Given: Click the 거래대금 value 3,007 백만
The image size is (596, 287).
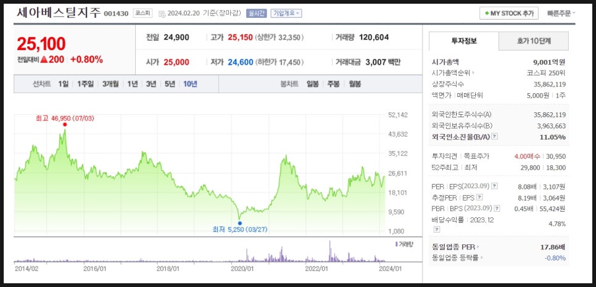Looking at the screenshot, I should [383, 62].
